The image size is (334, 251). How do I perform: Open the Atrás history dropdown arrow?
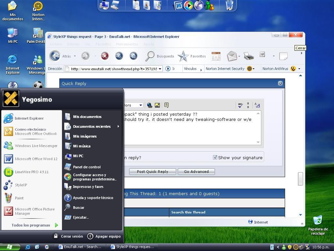pos(75,56)
